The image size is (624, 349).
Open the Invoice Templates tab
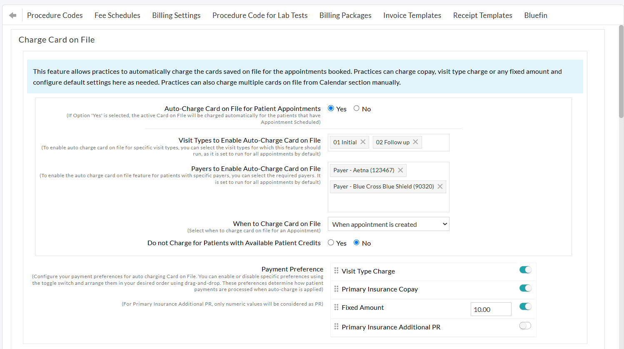coord(412,15)
